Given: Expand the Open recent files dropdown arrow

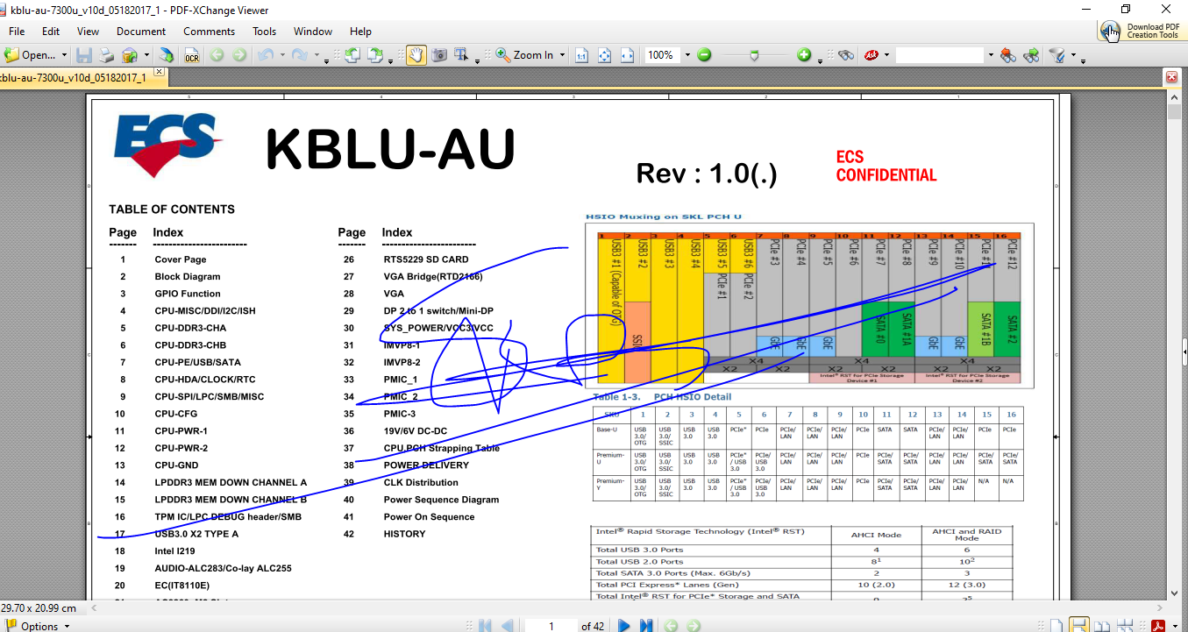Looking at the screenshot, I should (64, 55).
